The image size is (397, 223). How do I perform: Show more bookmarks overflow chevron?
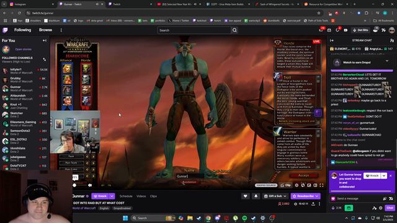[365, 20]
